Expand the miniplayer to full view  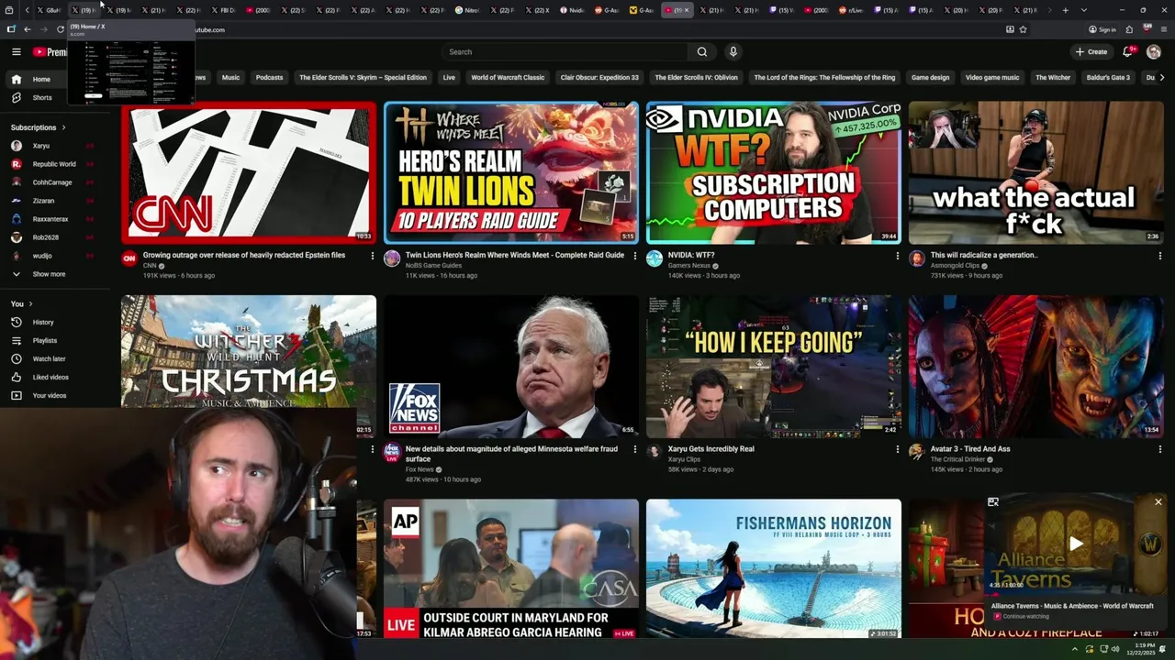pos(992,502)
